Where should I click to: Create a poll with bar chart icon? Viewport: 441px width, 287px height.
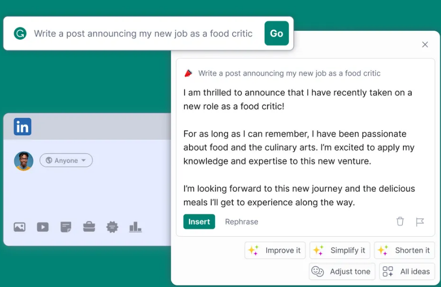click(x=136, y=227)
